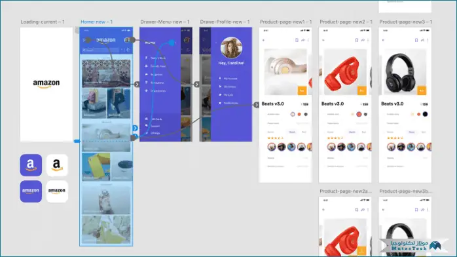This screenshot has height=257, width=457.
Task: Click the amazon logo in the Home-new header
Action: click(105, 40)
